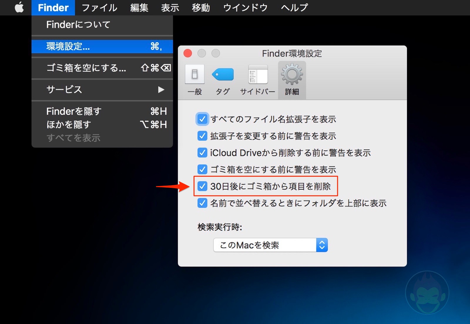
Task: Choose Finderを隠す menu item
Action: 102,111
